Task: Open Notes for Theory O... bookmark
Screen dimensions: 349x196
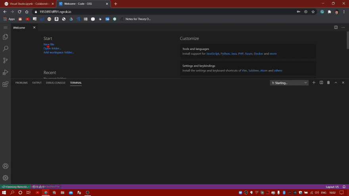Action: (136, 19)
